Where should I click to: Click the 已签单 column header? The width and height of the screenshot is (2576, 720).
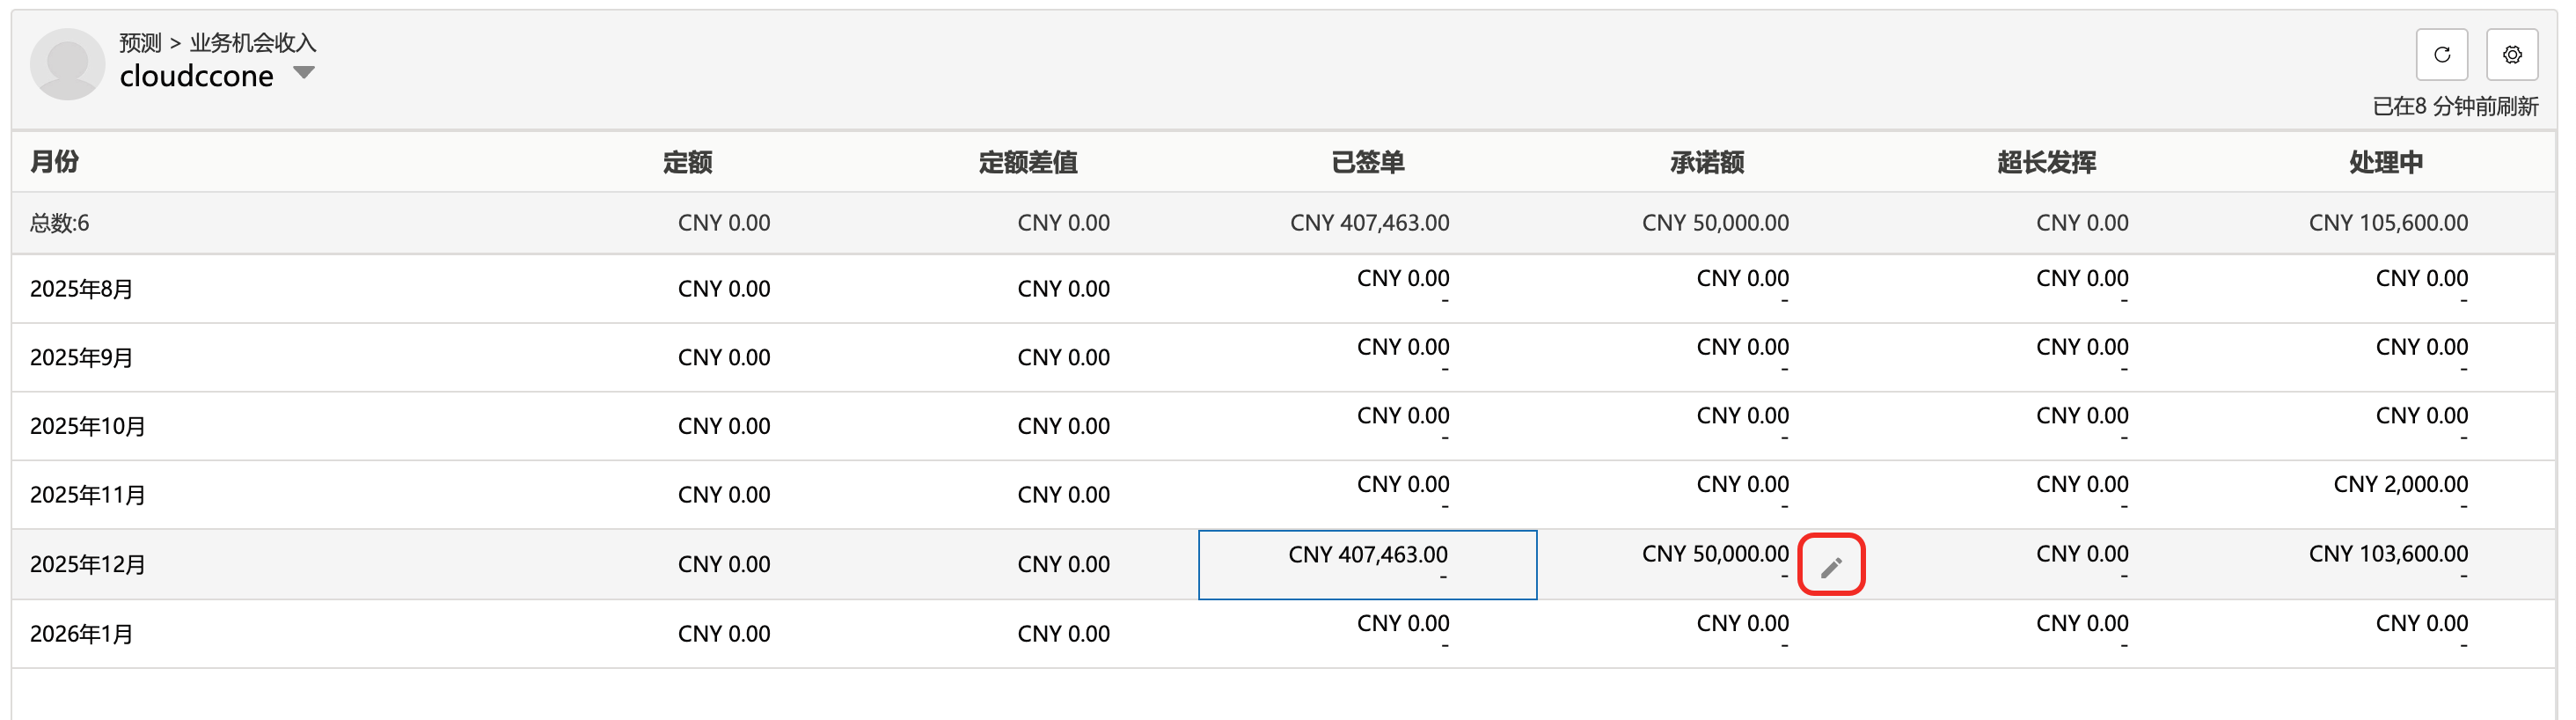[1367, 162]
